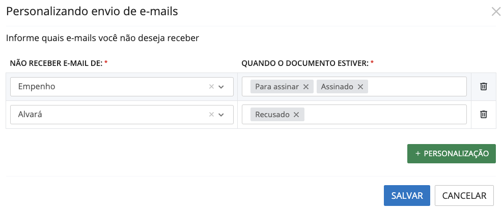Viewport: 503px width, 211px height.
Task: Clear the Alvará selection
Action: point(212,115)
